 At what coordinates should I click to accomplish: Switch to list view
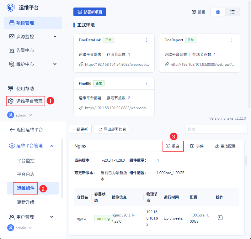[x=232, y=12]
